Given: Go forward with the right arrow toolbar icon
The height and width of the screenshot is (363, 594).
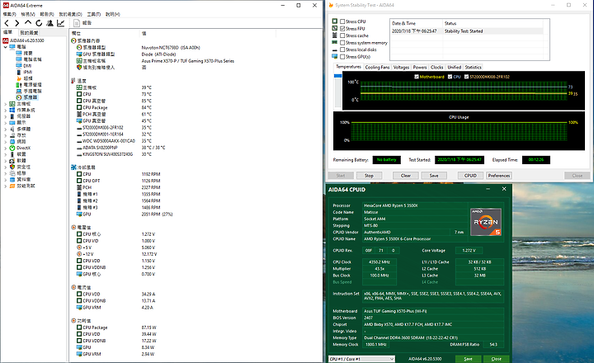Looking at the screenshot, I should pyautogui.click(x=16, y=23).
